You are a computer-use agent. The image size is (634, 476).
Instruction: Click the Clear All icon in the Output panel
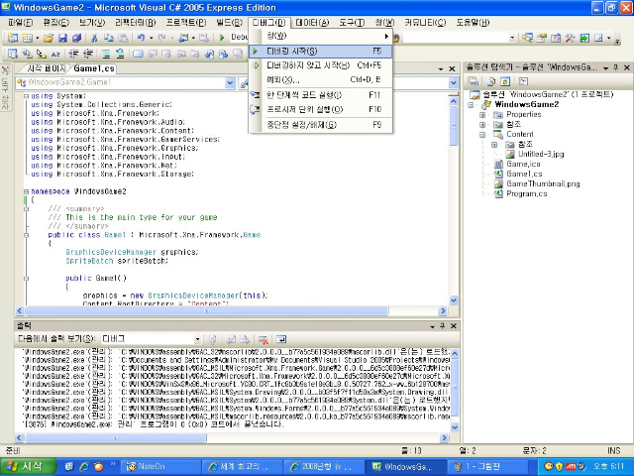(x=263, y=339)
